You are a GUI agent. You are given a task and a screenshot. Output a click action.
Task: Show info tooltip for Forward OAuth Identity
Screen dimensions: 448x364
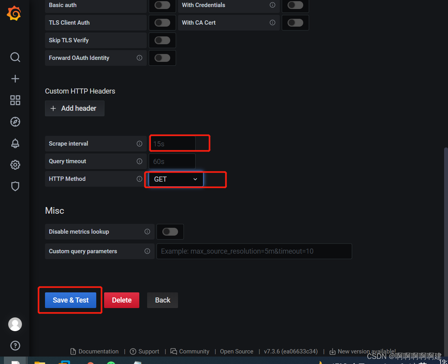pyautogui.click(x=139, y=58)
